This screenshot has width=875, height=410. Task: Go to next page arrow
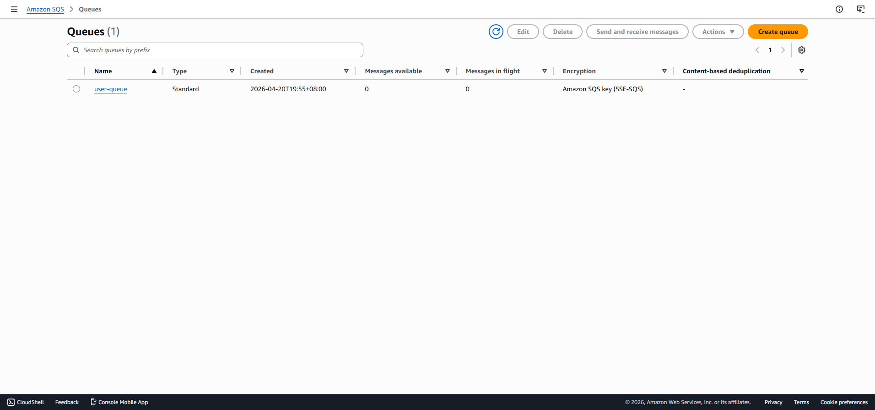click(x=783, y=50)
